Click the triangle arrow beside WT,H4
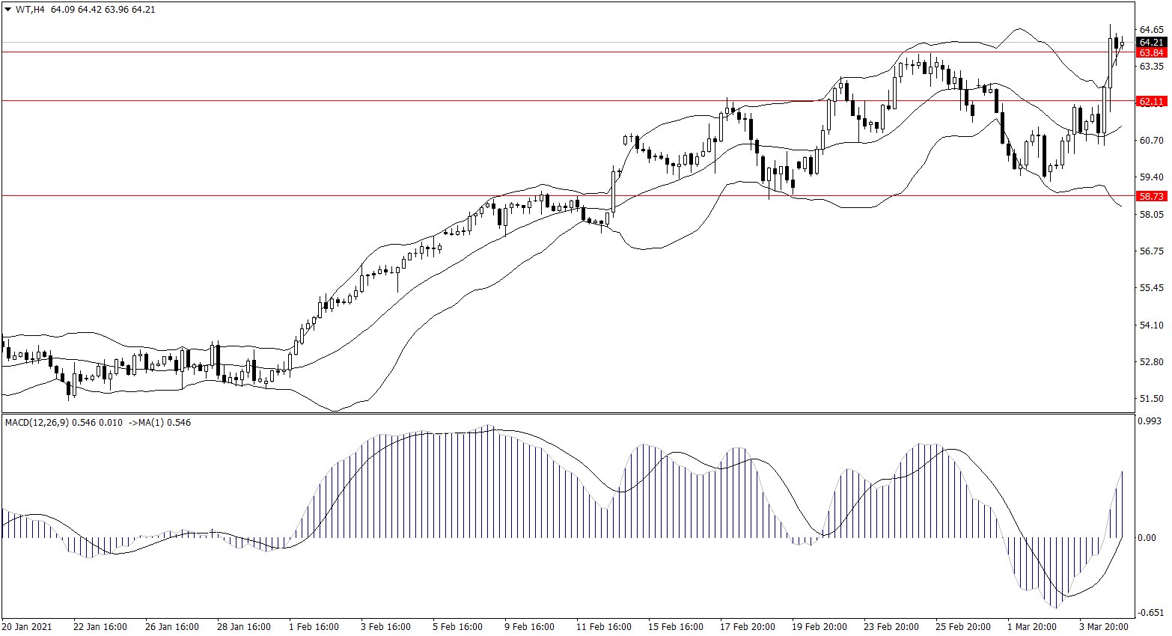This screenshot has width=1172, height=636. click(7, 10)
